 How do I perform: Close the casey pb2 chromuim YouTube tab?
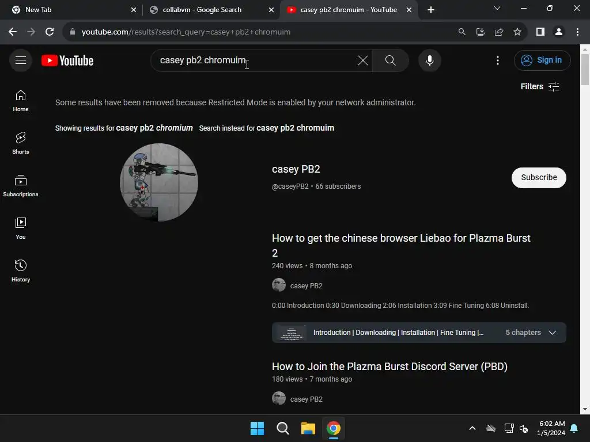point(409,10)
